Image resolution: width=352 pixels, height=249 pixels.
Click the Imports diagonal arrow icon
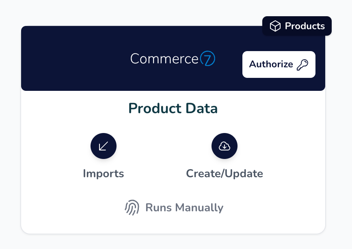pos(104,146)
